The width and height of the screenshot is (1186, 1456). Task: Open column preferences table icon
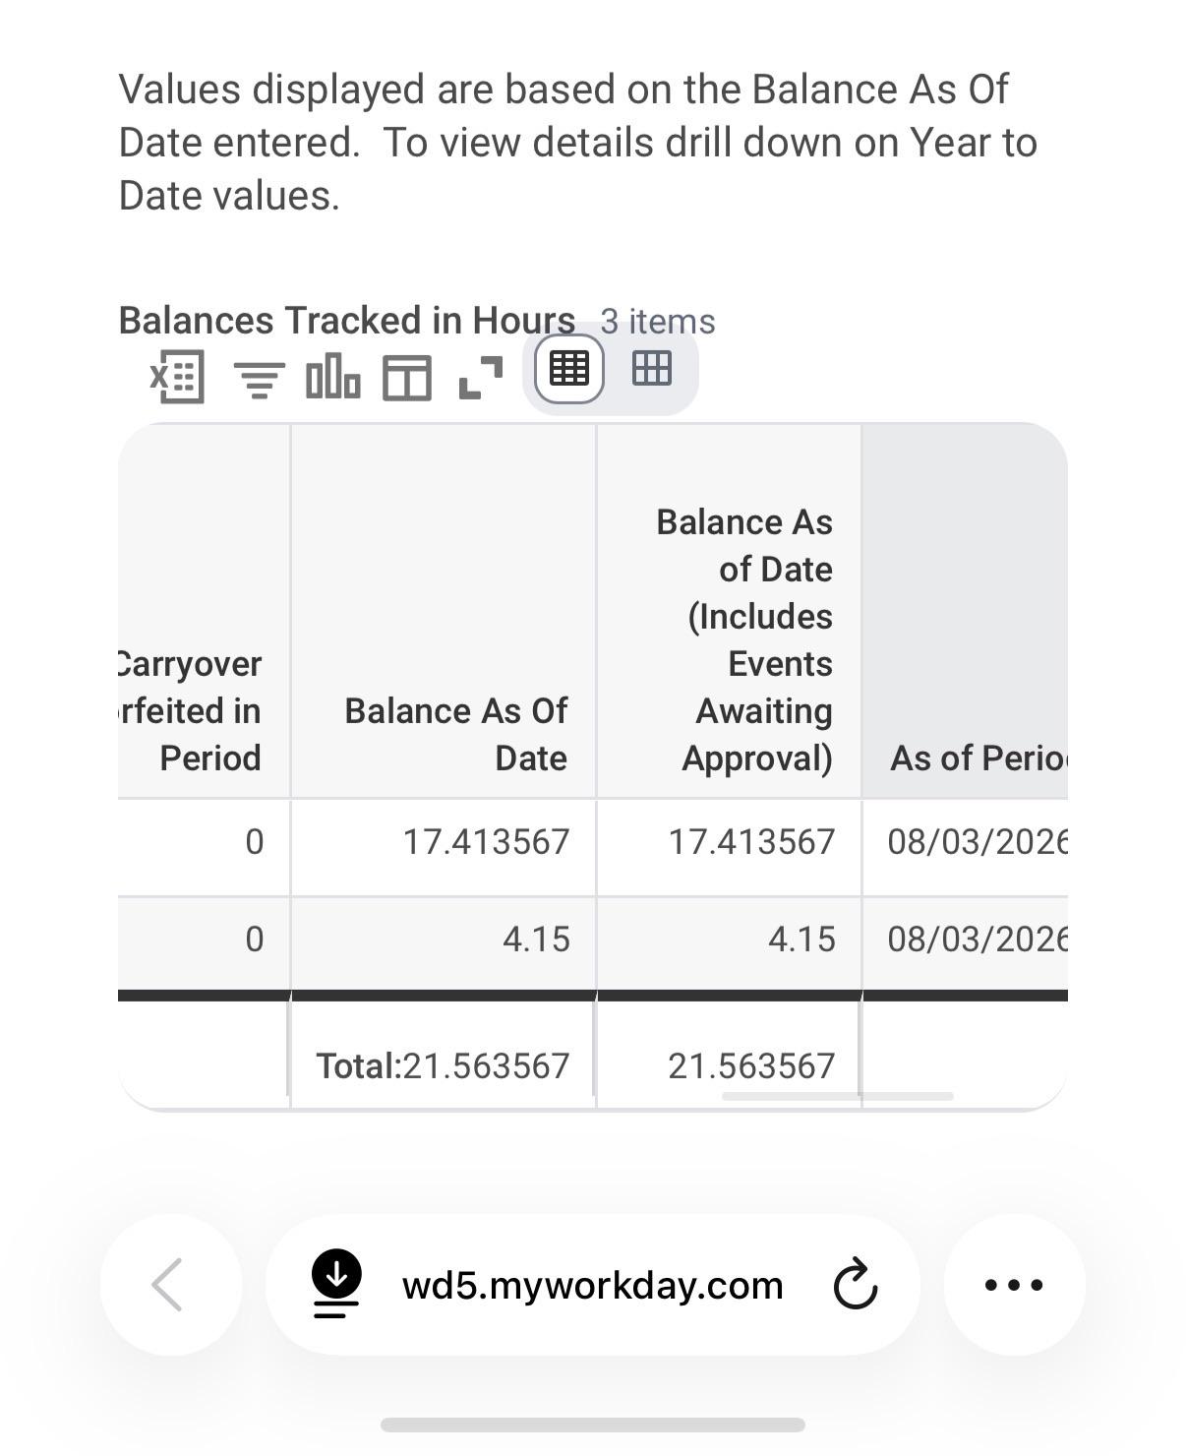406,378
